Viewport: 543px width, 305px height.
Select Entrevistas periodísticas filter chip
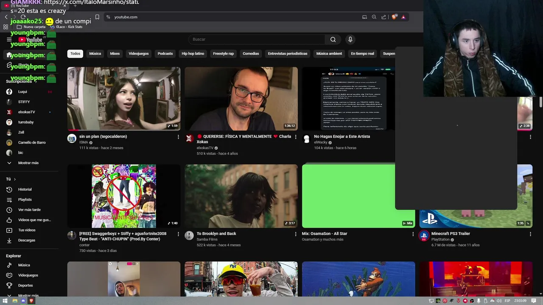288,54
